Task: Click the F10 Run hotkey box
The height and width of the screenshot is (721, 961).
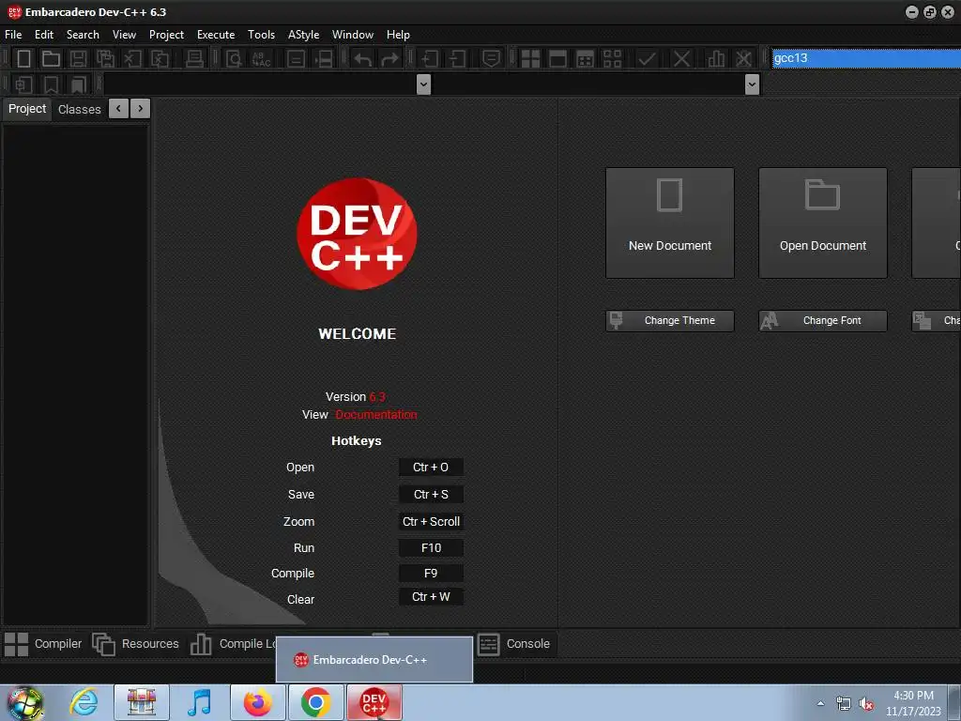Action: click(x=431, y=547)
